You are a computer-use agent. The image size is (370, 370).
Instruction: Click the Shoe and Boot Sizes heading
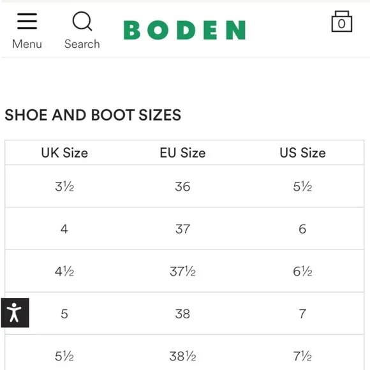pyautogui.click(x=93, y=115)
